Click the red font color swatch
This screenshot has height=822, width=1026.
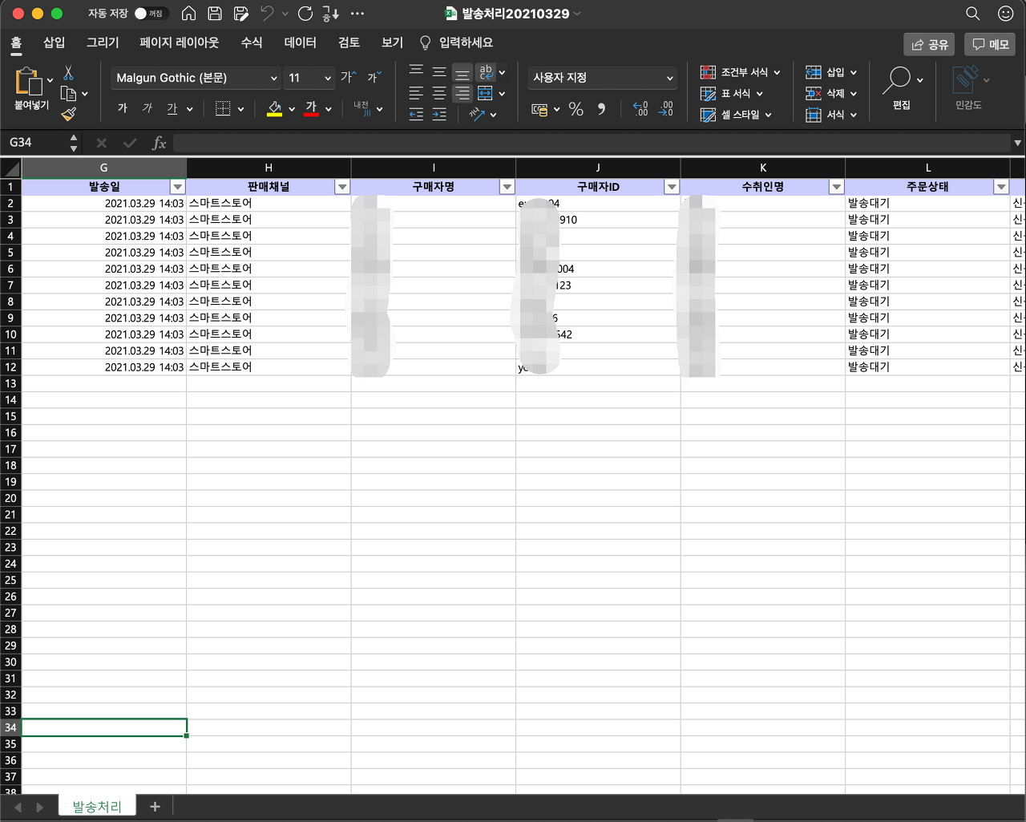(x=312, y=115)
